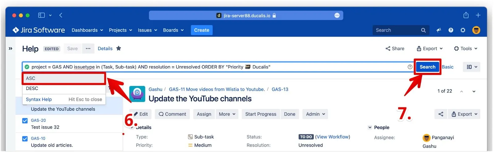The height and width of the screenshot is (152, 494).
Task: Expand the Tools dropdown
Action: click(x=466, y=49)
